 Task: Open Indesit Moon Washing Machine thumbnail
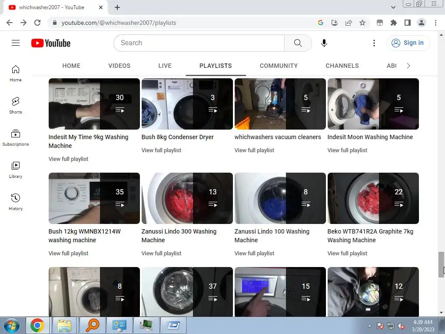pos(373,104)
